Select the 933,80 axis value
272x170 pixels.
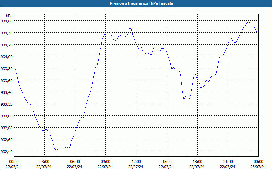(x=6, y=69)
